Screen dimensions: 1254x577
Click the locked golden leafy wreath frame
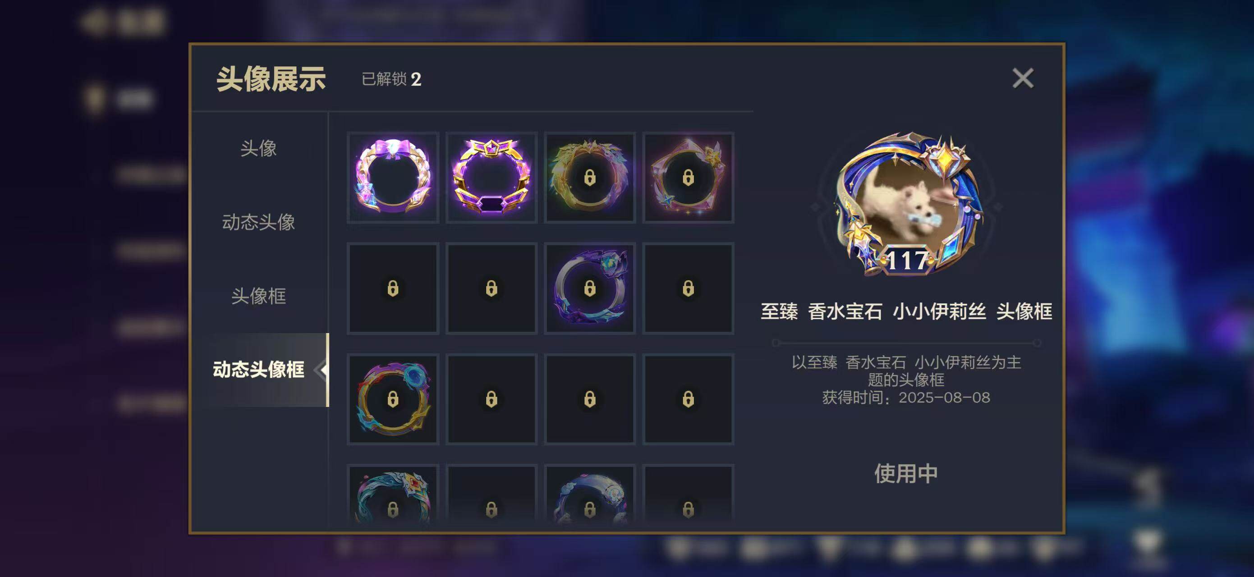(x=589, y=178)
